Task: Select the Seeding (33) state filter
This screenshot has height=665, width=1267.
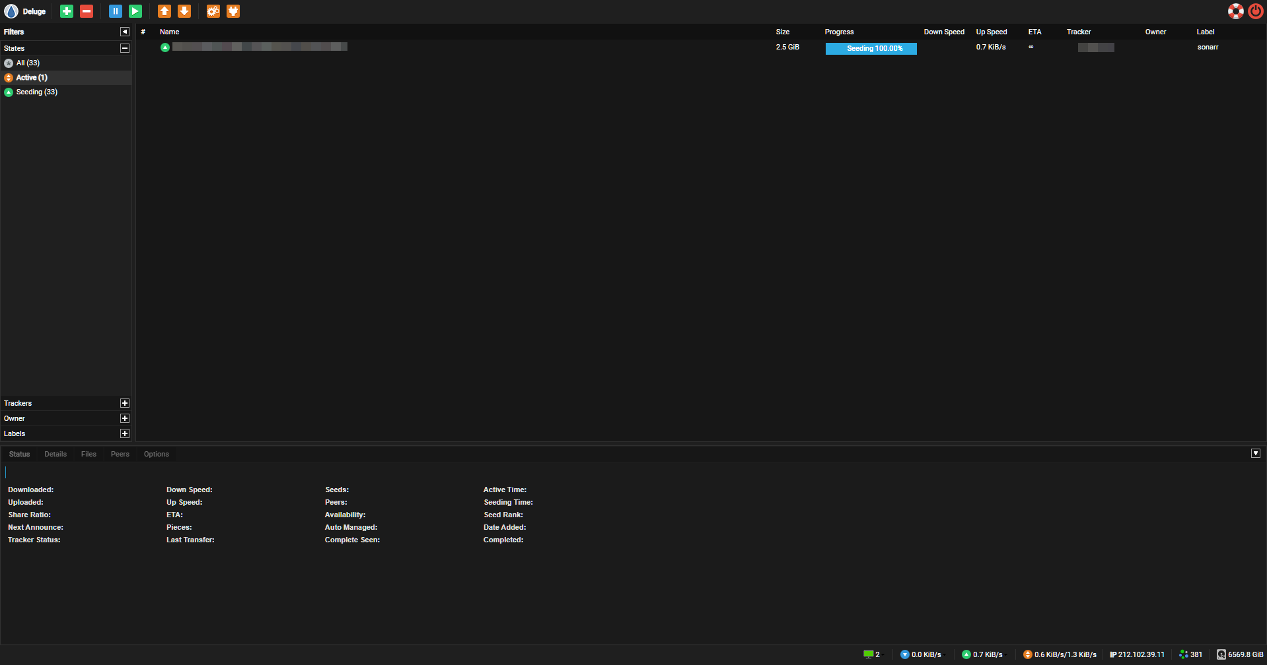Action: (x=36, y=92)
